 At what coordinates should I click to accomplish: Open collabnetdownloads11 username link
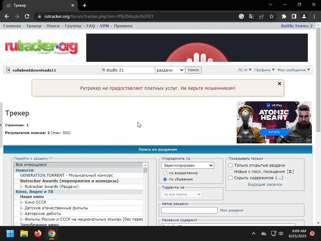tap(34, 70)
